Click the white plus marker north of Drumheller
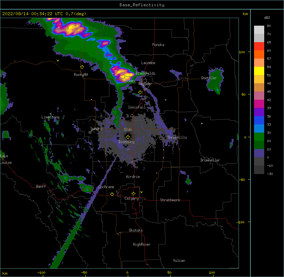The height and width of the screenshot is (277, 284). tap(202, 123)
